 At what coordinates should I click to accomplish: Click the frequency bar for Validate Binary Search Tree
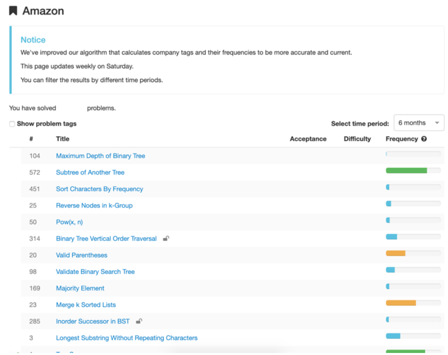click(x=413, y=270)
